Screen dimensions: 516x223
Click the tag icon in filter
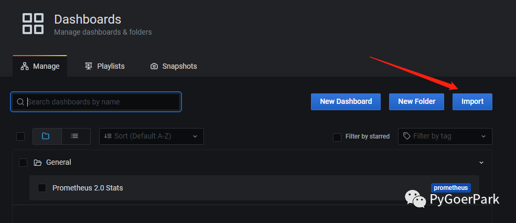point(406,136)
